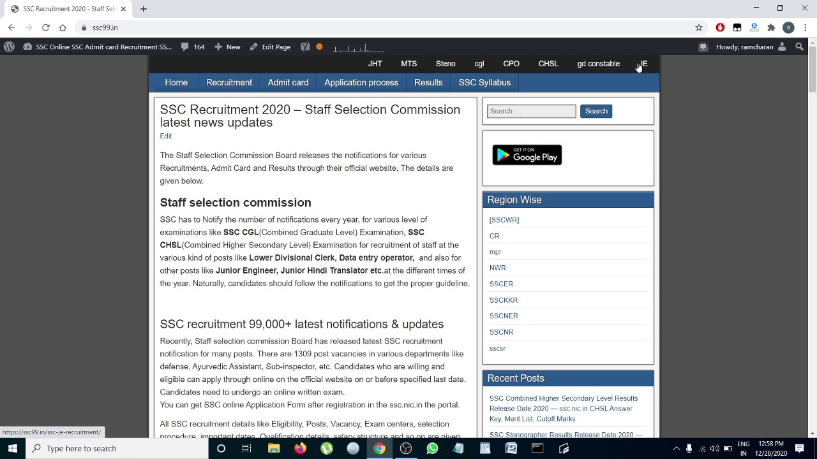Image resolution: width=817 pixels, height=459 pixels.
Task: Open the mpr region link
Action: [x=495, y=252]
